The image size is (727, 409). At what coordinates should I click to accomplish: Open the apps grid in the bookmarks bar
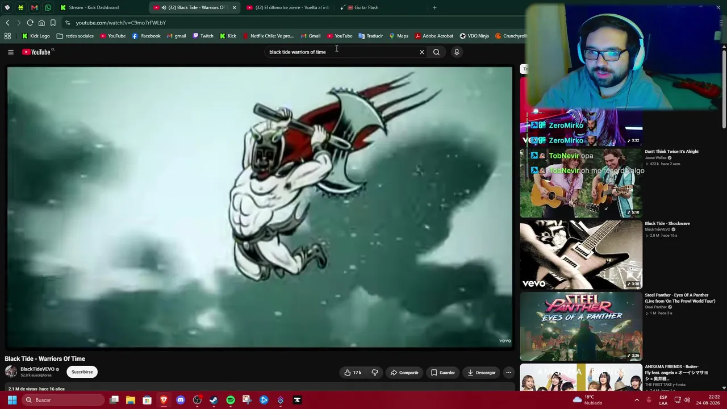7,36
